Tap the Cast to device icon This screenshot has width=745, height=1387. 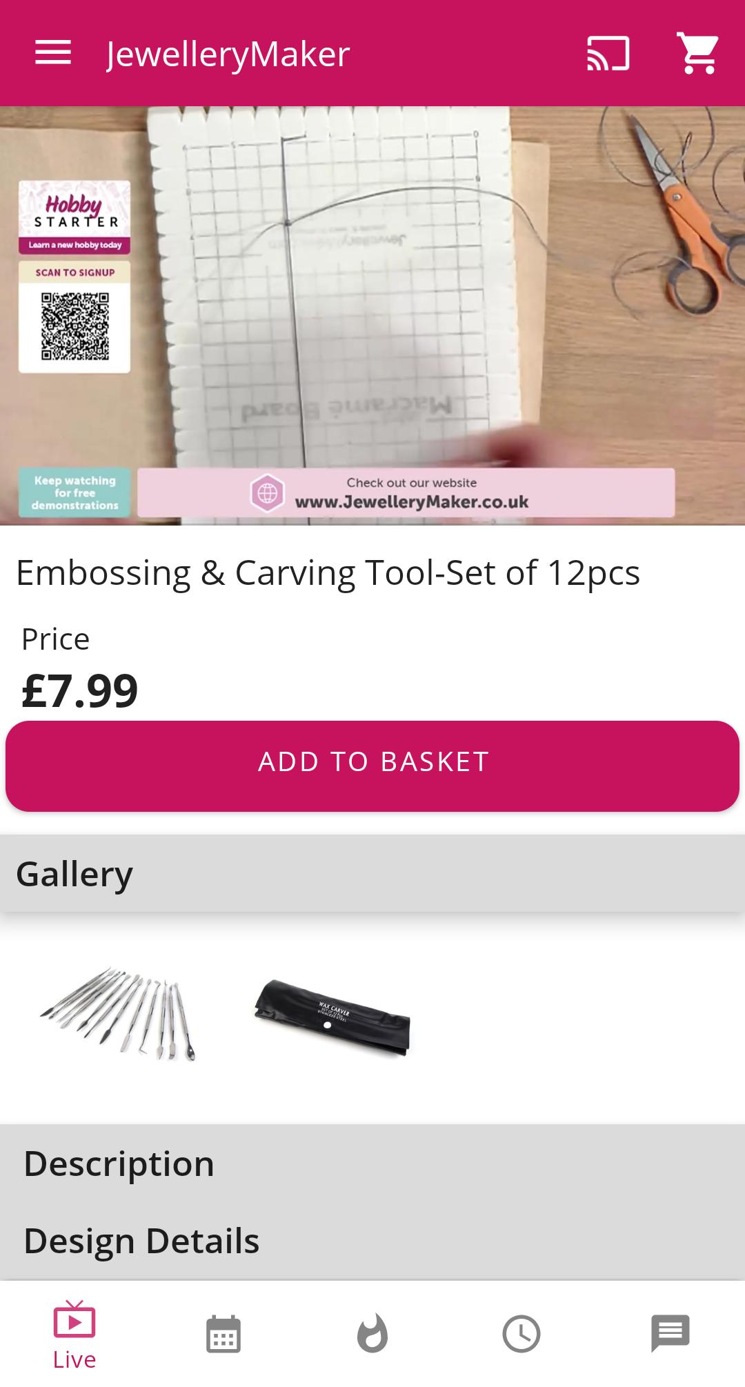pos(608,53)
